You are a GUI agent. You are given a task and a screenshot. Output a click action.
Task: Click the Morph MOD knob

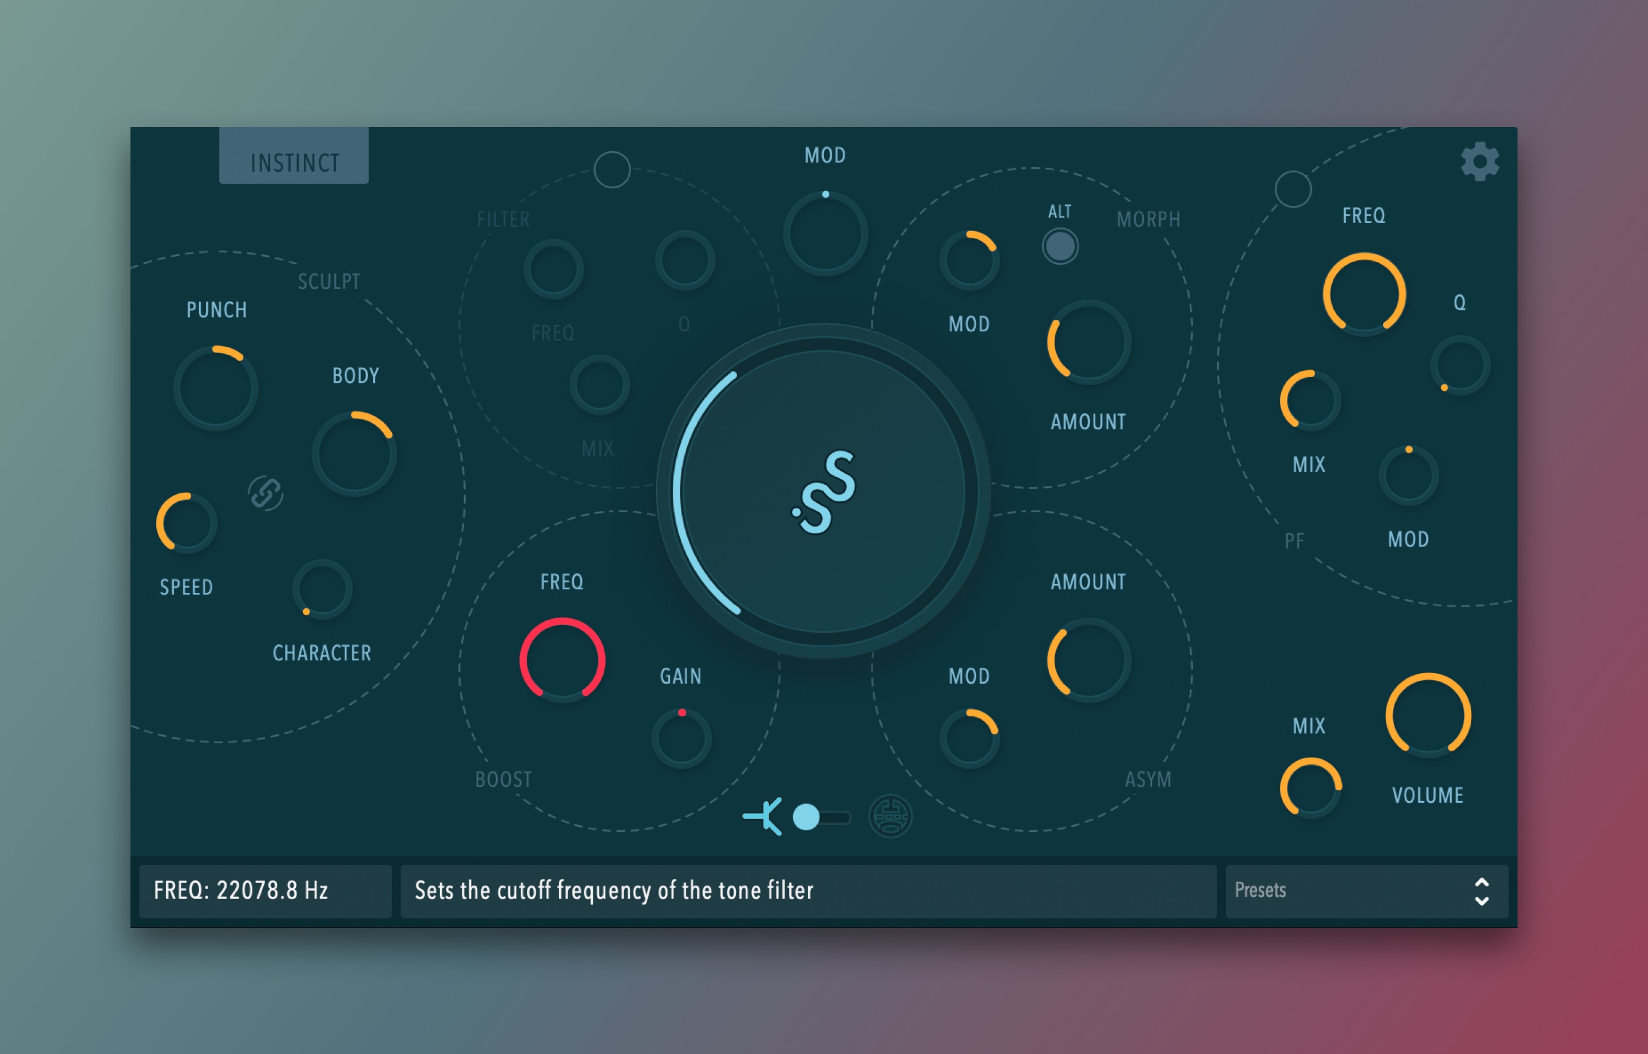969,261
